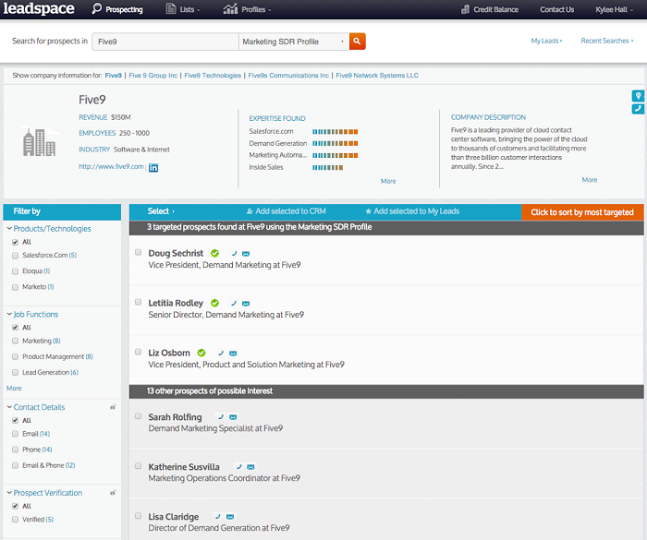Viewport: 647px width, 540px height.
Task: Enable the Email & Phone contact filter
Action: pyautogui.click(x=16, y=465)
